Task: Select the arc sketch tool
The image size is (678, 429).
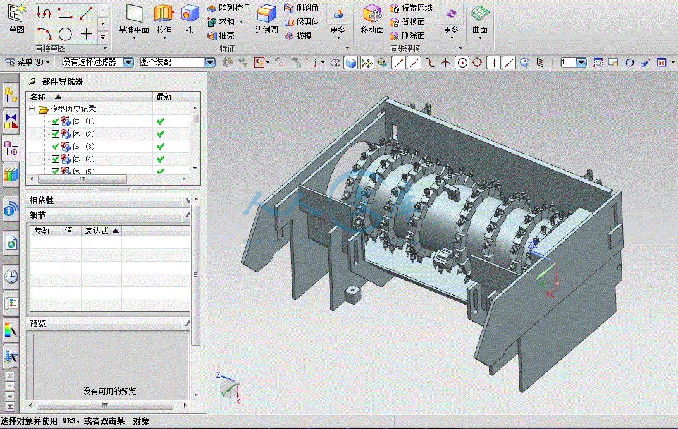Action: tap(44, 33)
